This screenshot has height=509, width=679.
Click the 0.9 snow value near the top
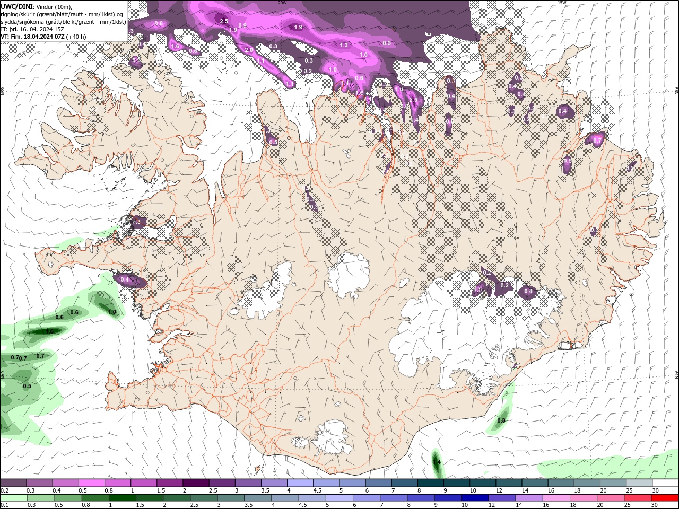point(242,25)
